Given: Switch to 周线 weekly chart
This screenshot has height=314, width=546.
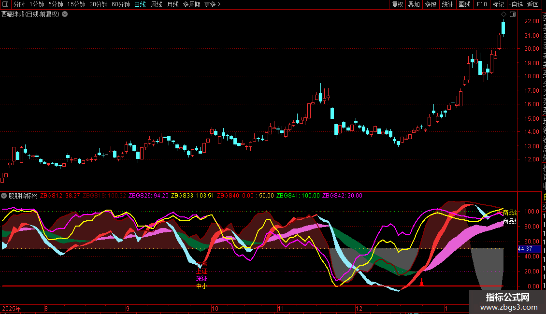Looking at the screenshot, I should coord(157,4).
